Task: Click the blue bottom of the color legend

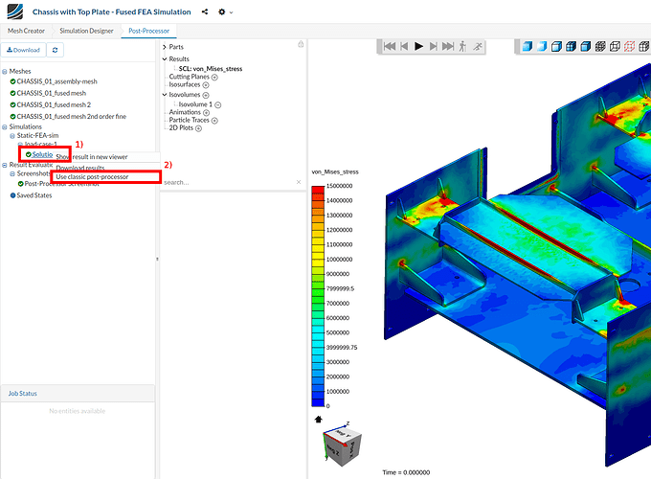Action: tap(318, 402)
